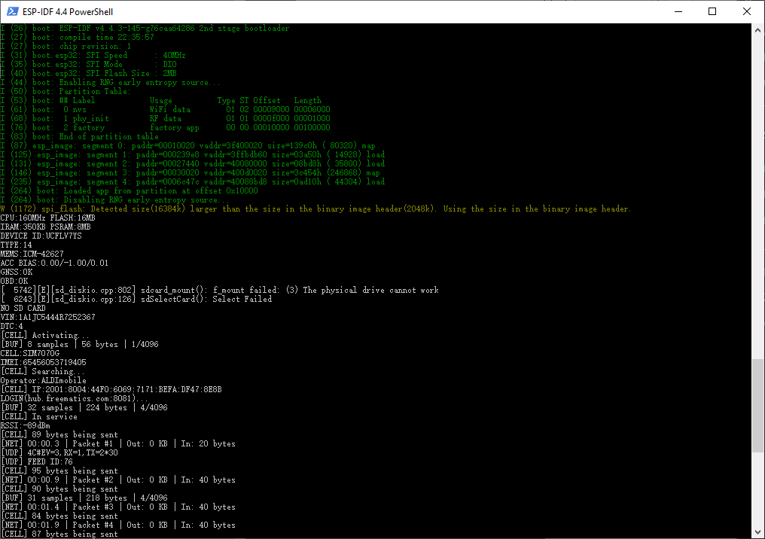Click the 'nvs WiFi data' partition row
765x539 pixels.
166,109
